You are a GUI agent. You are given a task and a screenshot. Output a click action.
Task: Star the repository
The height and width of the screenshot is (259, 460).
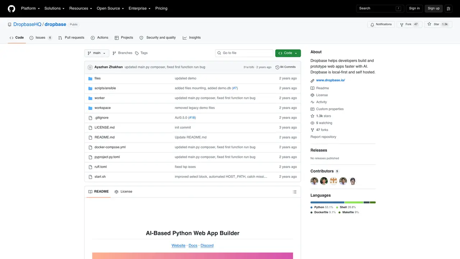[437, 24]
